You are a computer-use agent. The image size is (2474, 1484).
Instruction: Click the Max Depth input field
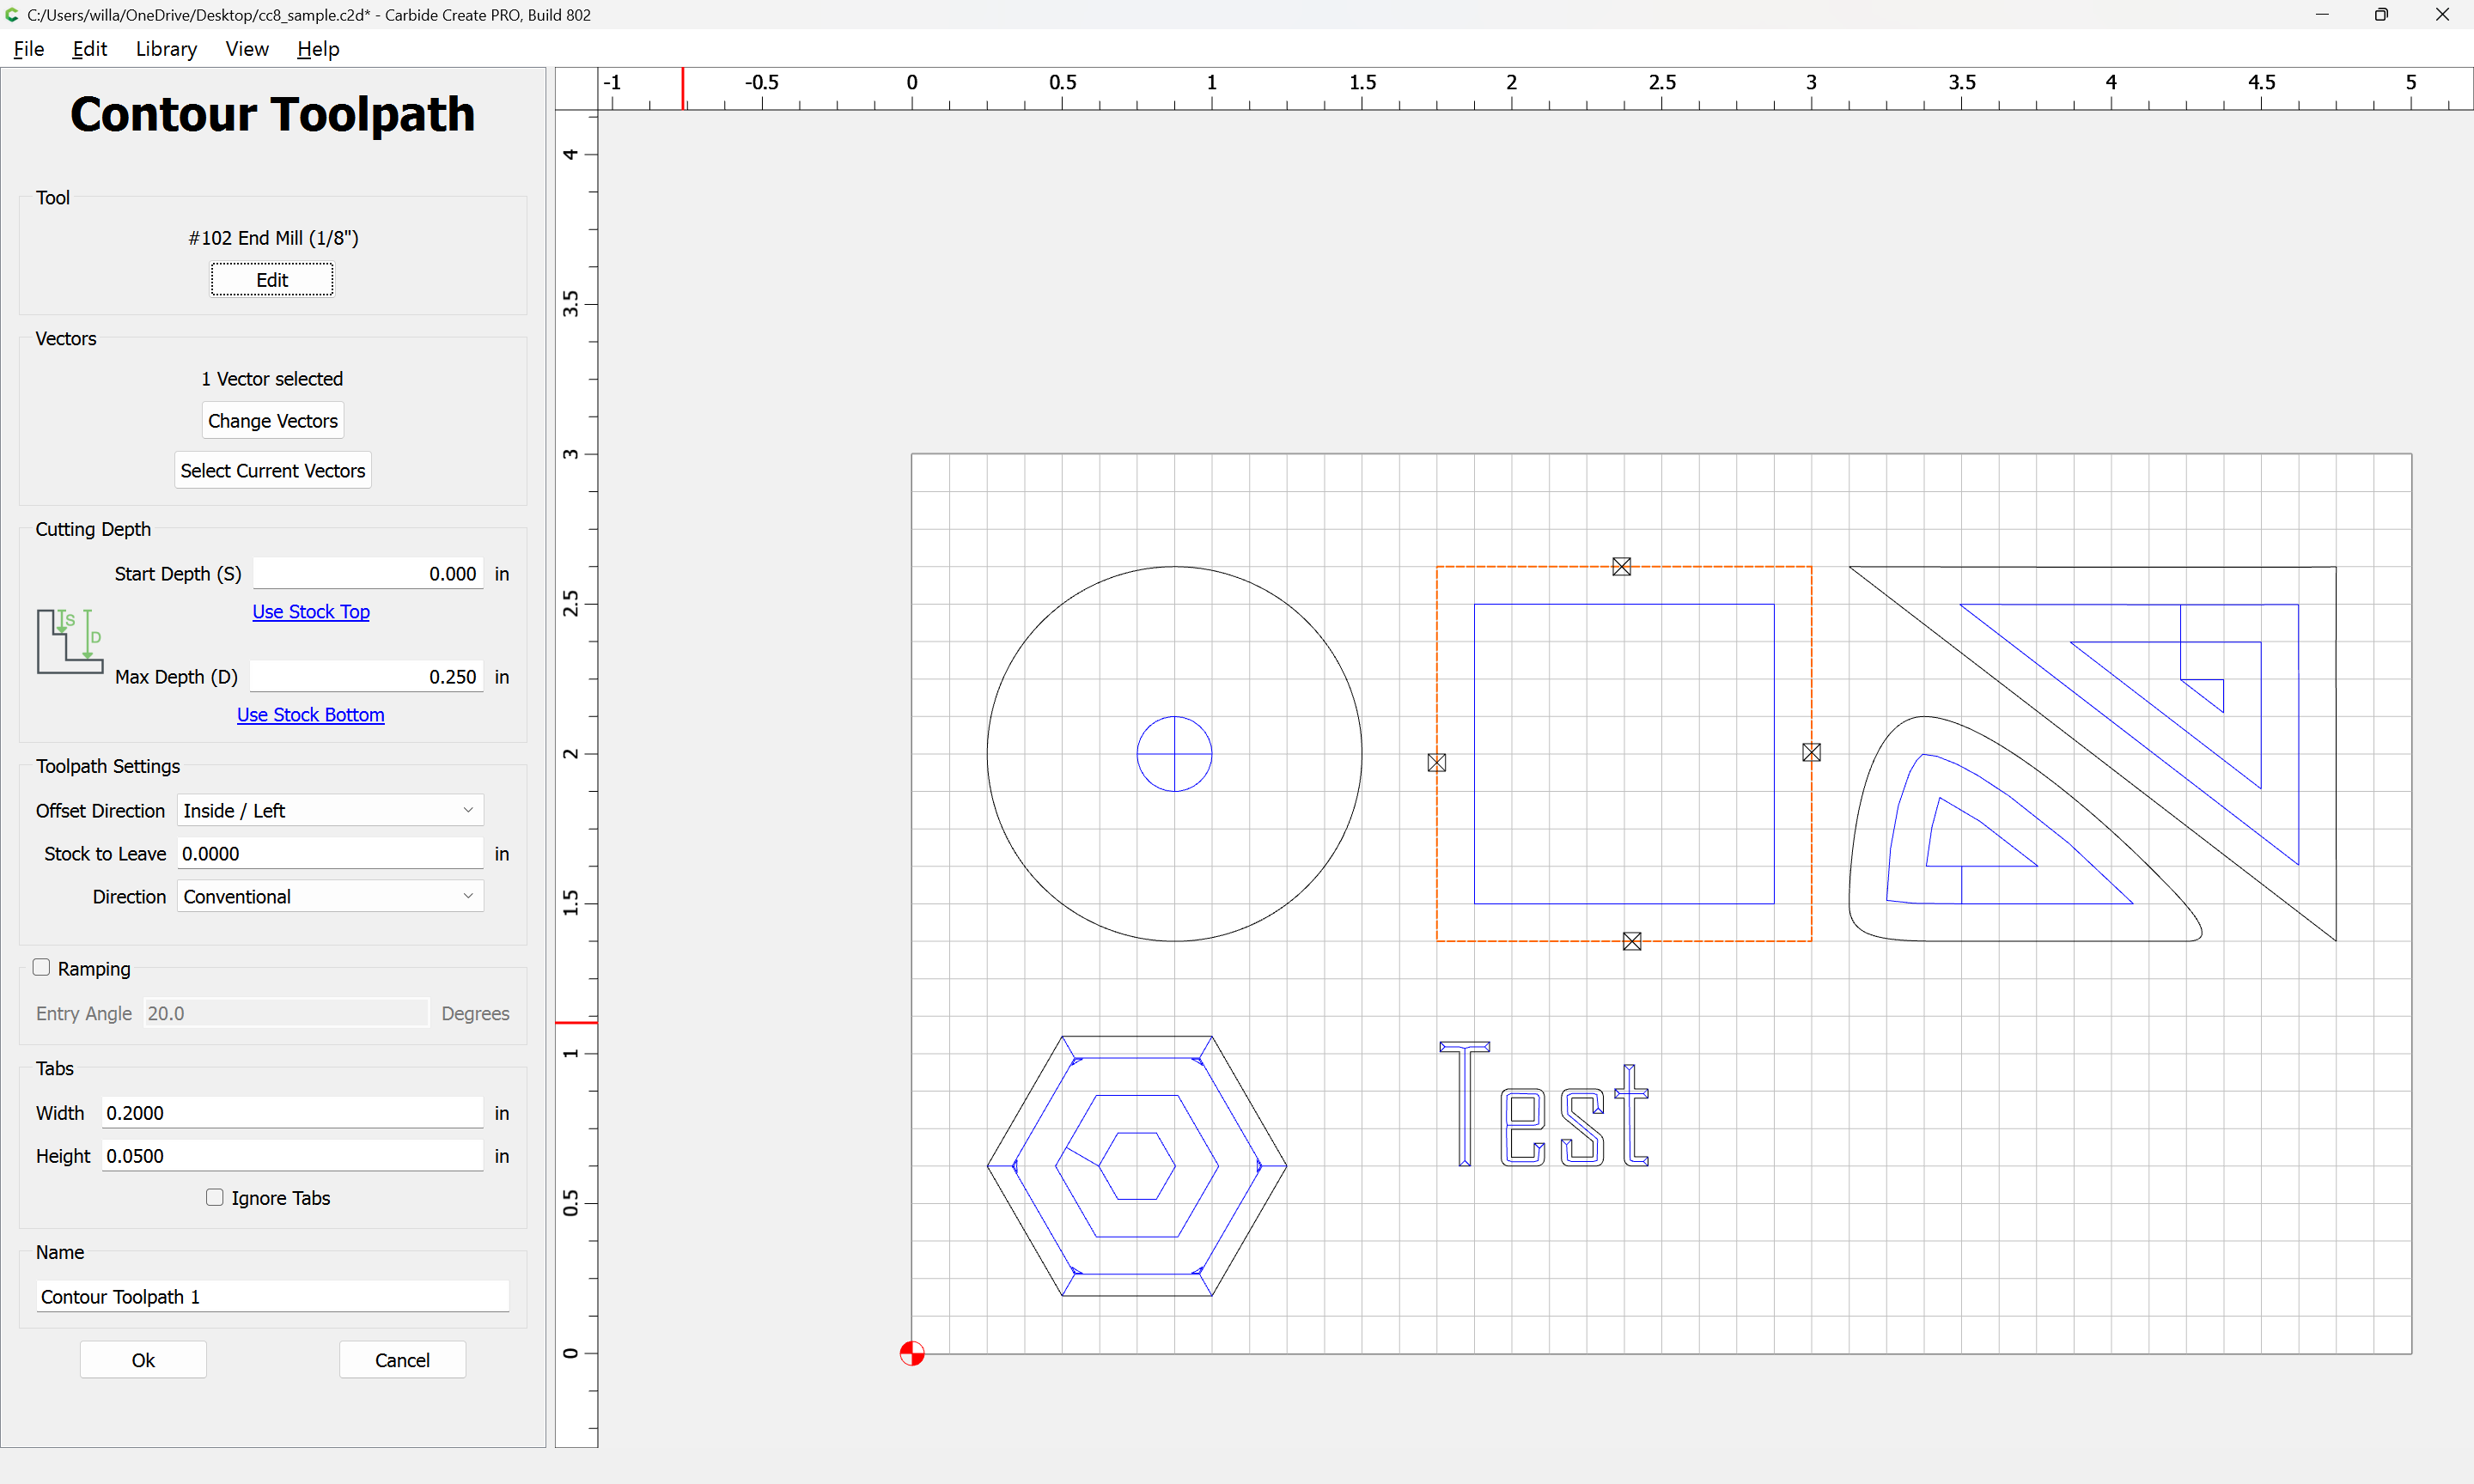pyautogui.click(x=367, y=677)
